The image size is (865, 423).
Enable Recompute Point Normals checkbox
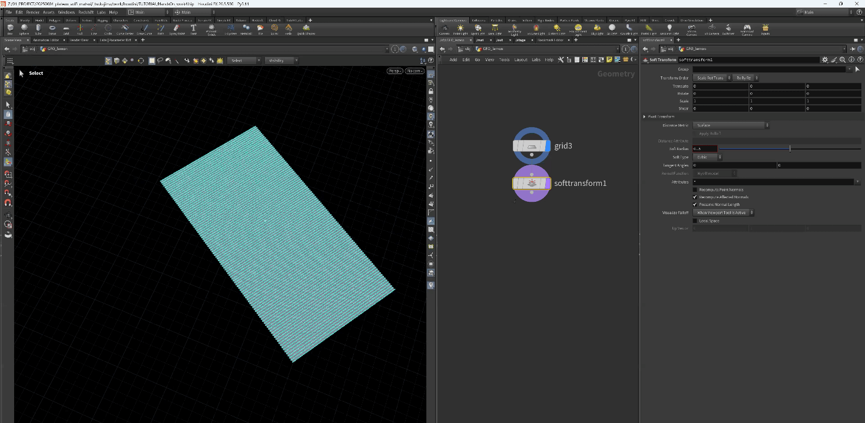click(695, 190)
